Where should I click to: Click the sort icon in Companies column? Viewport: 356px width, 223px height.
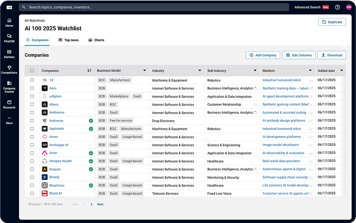point(89,71)
